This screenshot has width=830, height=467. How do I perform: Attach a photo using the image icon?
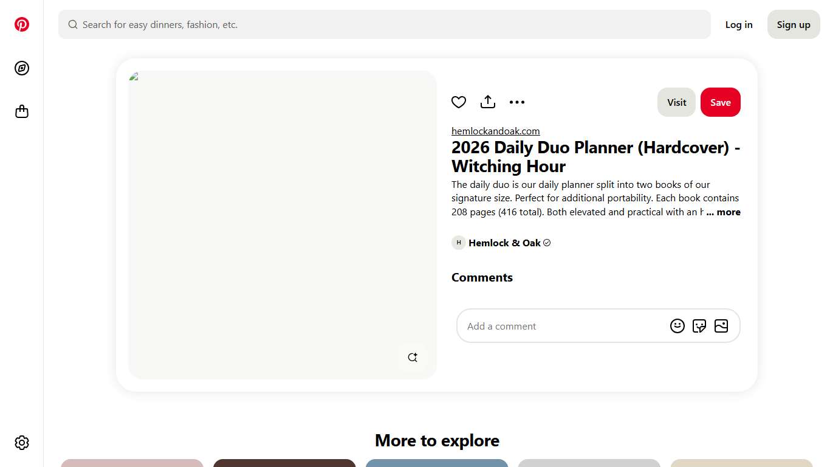click(x=721, y=326)
